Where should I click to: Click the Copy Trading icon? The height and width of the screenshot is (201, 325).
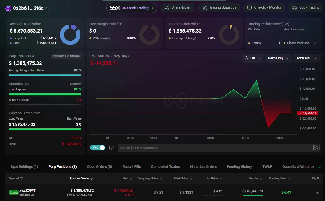295,8
